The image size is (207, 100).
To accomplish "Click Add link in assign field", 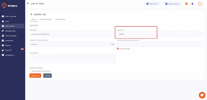I will click(113, 44).
